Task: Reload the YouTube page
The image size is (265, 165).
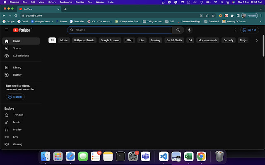Action: [x=16, y=16]
